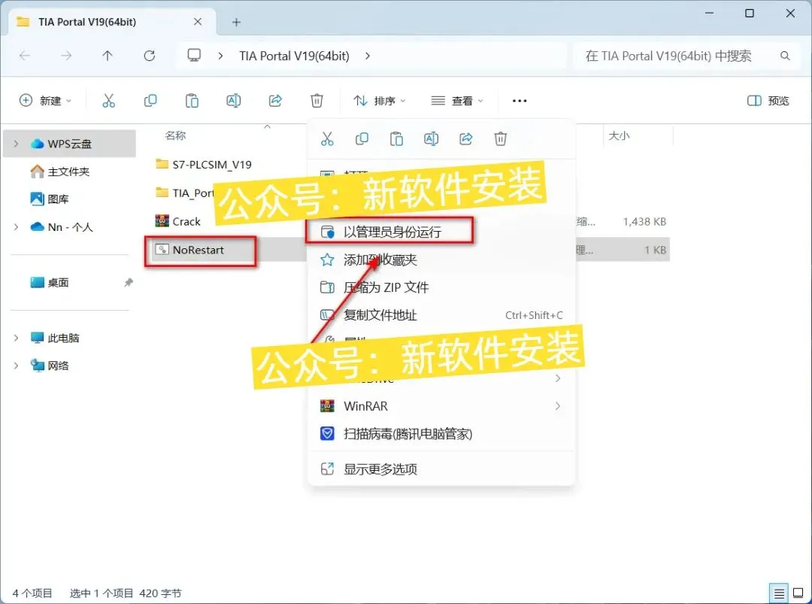The image size is (812, 604).
Task: Click the New item plus icon
Action: pyautogui.click(x=26, y=100)
